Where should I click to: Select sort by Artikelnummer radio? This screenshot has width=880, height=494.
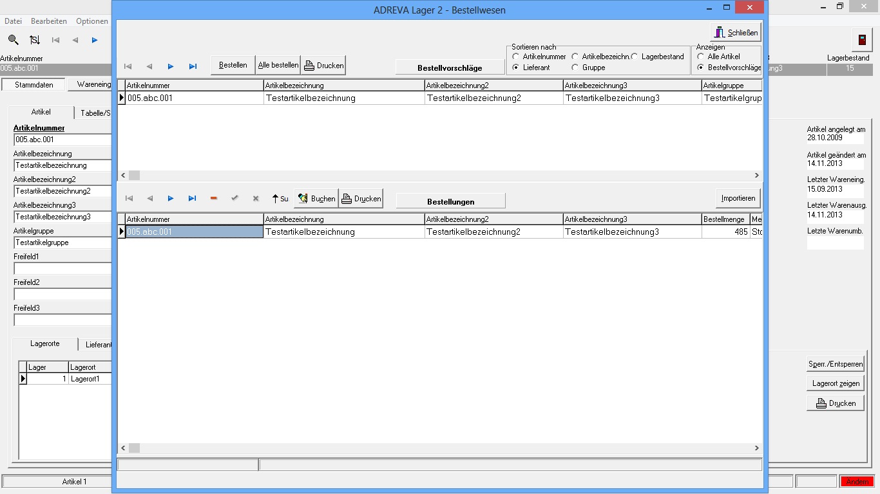[x=517, y=57]
